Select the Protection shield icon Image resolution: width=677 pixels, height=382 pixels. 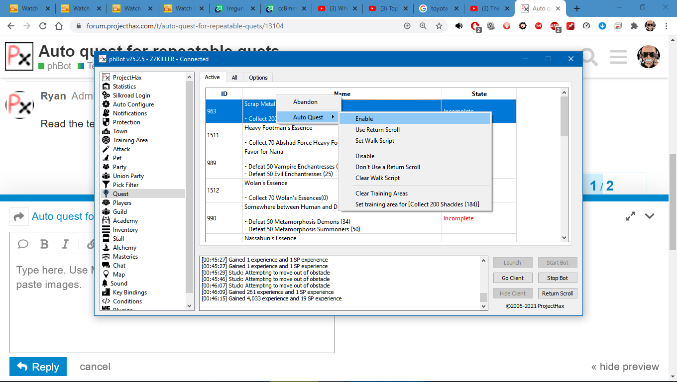106,122
